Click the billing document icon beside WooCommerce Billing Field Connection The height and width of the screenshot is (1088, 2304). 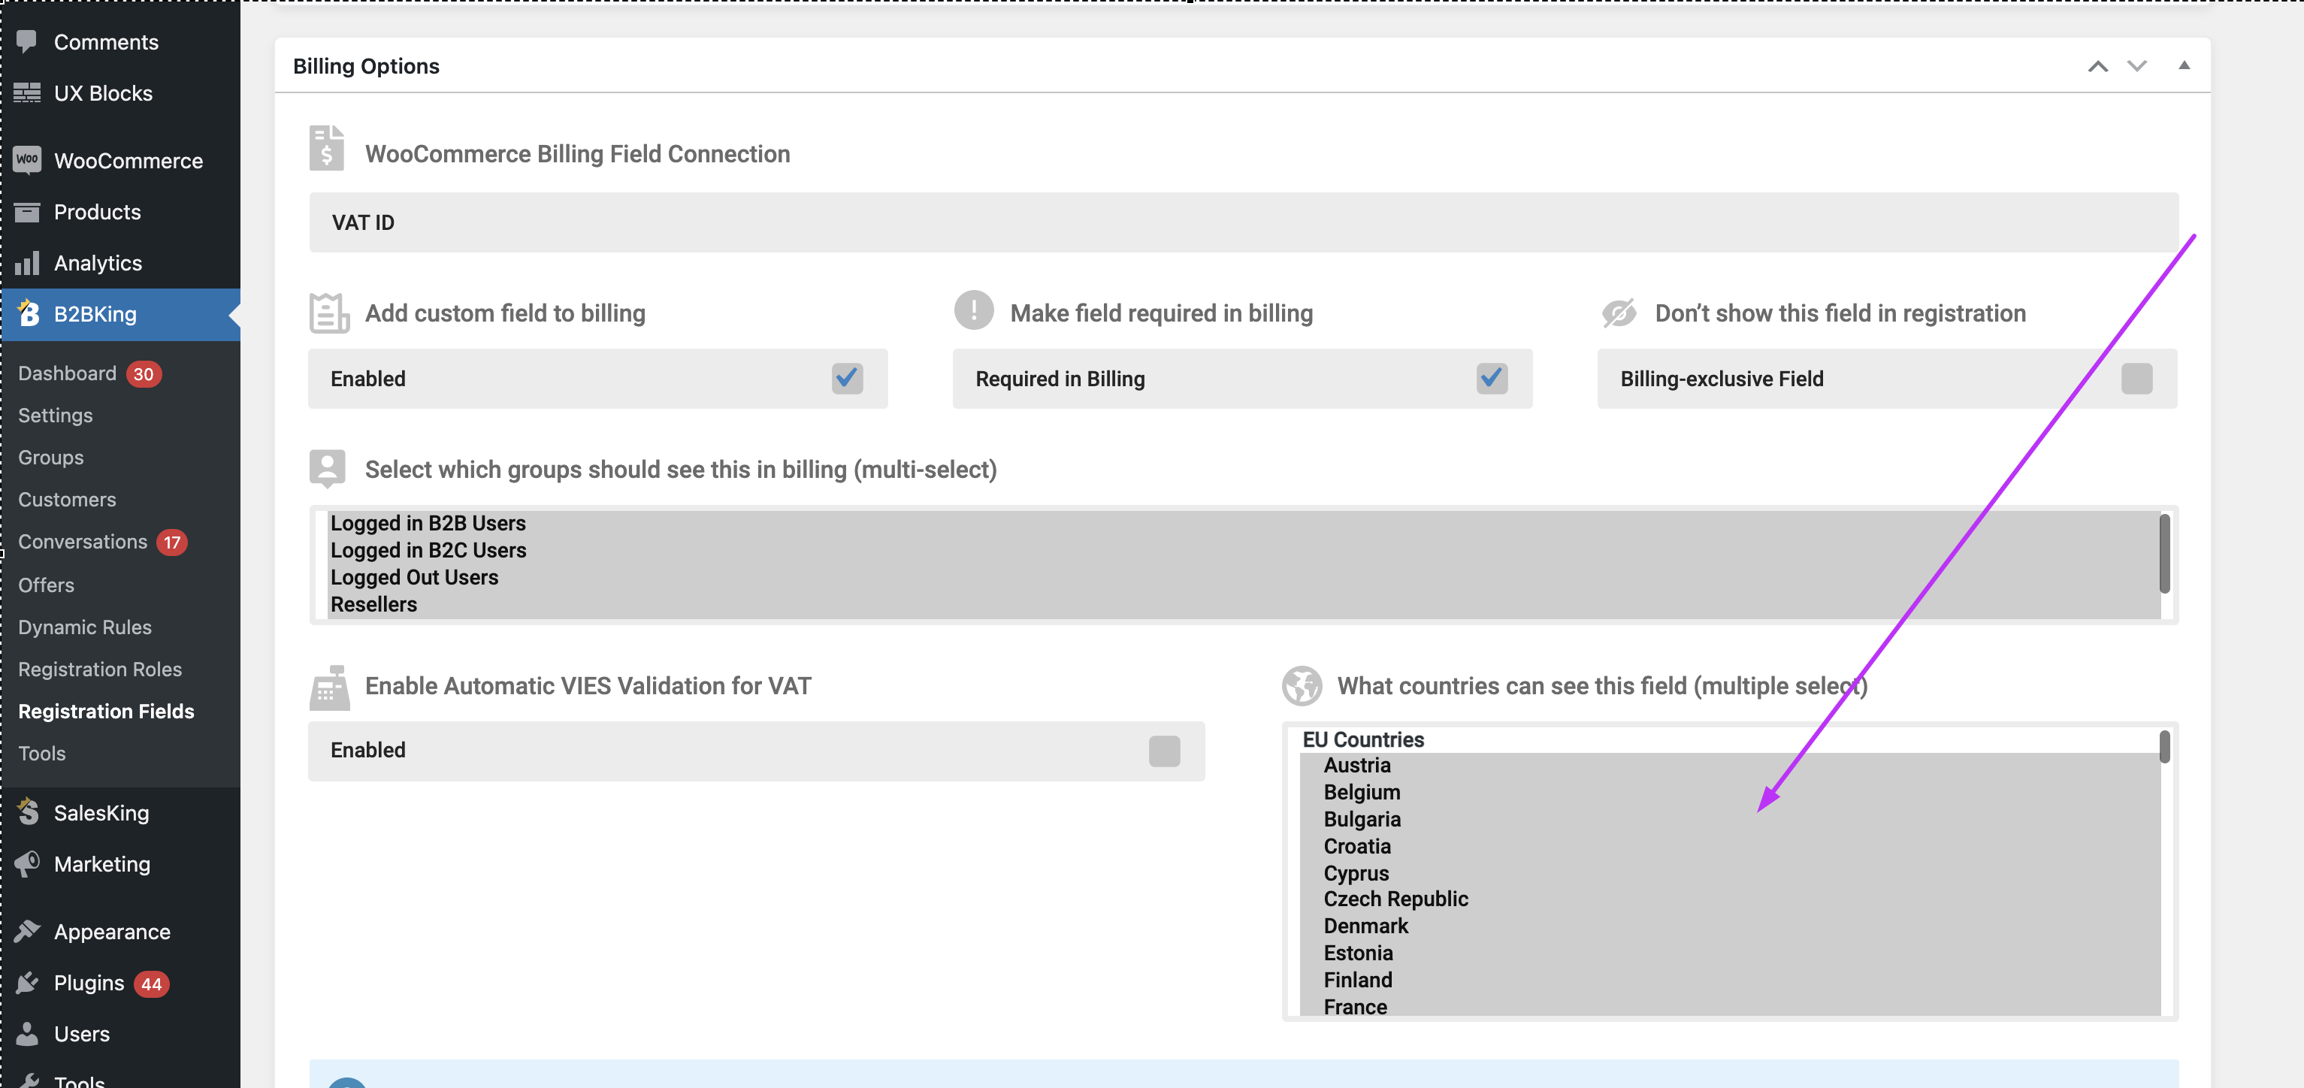point(326,147)
